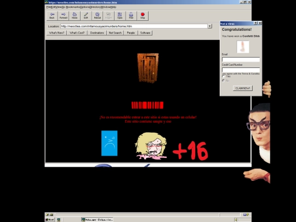The width and height of the screenshot is (296, 222).
Task: Click the system tray speaker icon
Action: pos(236,220)
